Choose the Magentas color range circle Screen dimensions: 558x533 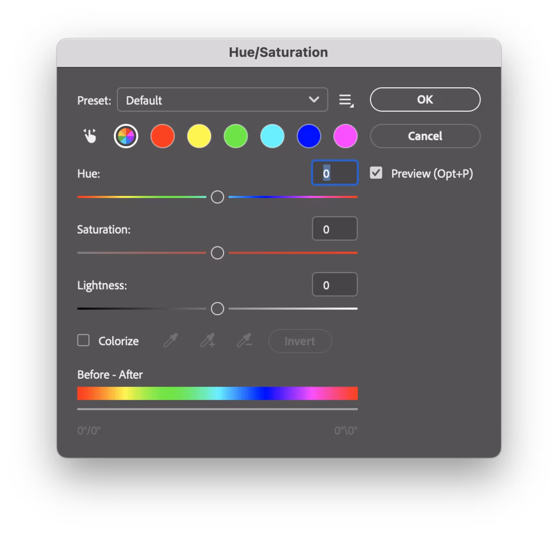(x=345, y=136)
